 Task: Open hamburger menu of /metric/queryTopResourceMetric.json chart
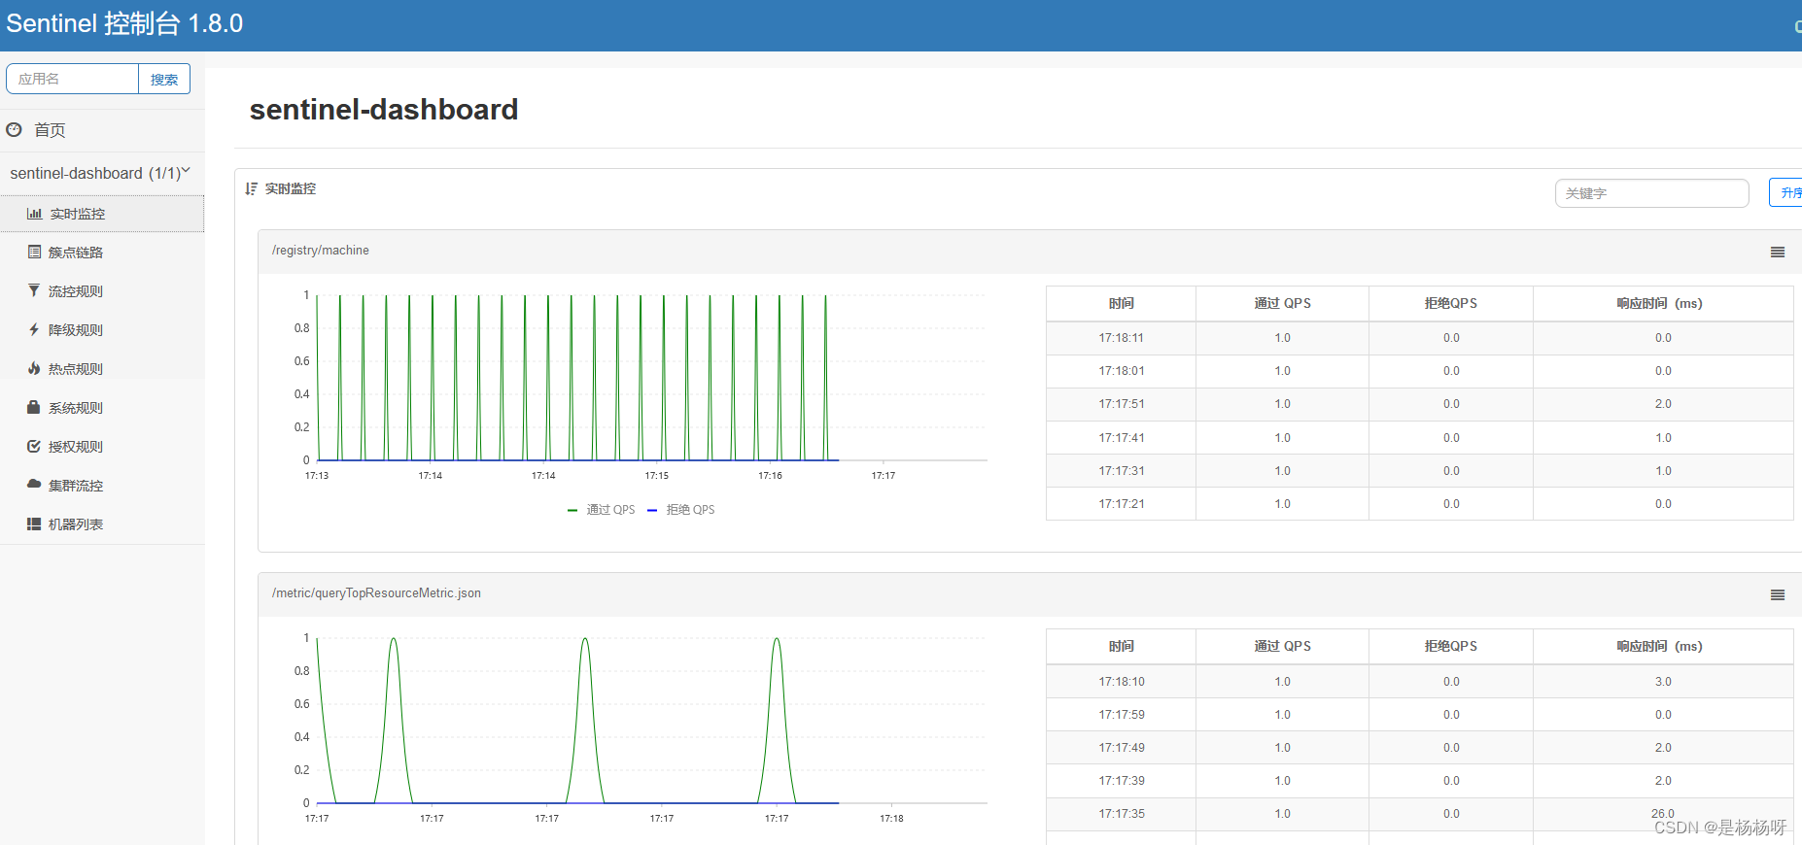click(x=1778, y=594)
